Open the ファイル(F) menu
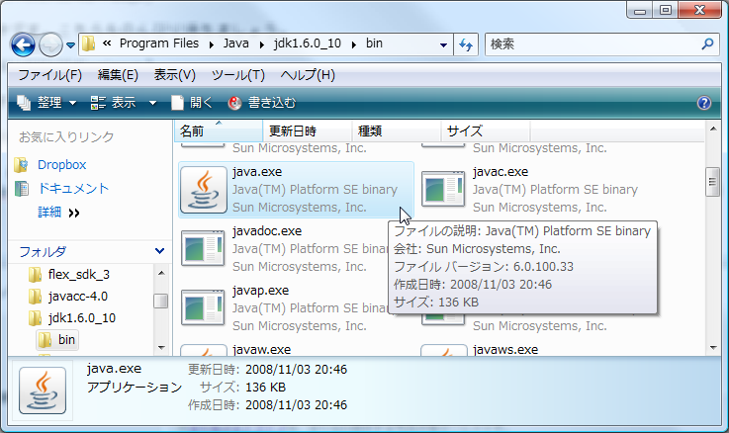The width and height of the screenshot is (729, 433). point(49,75)
